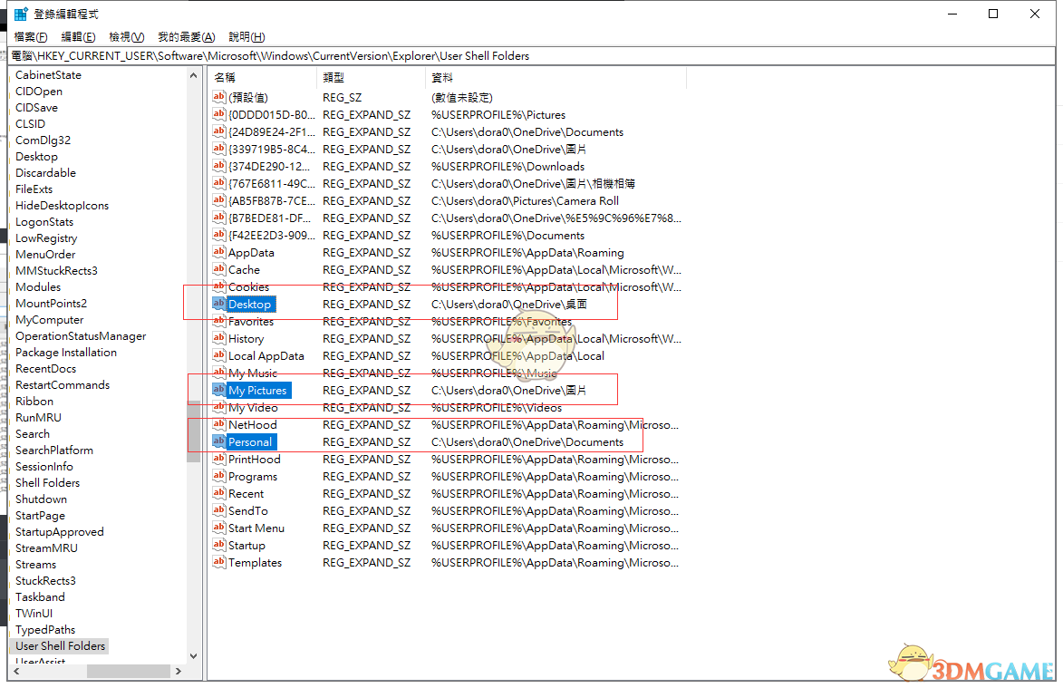This screenshot has height=688, width=1063.
Task: Click the icon next to (預設值) default value
Action: [x=218, y=97]
